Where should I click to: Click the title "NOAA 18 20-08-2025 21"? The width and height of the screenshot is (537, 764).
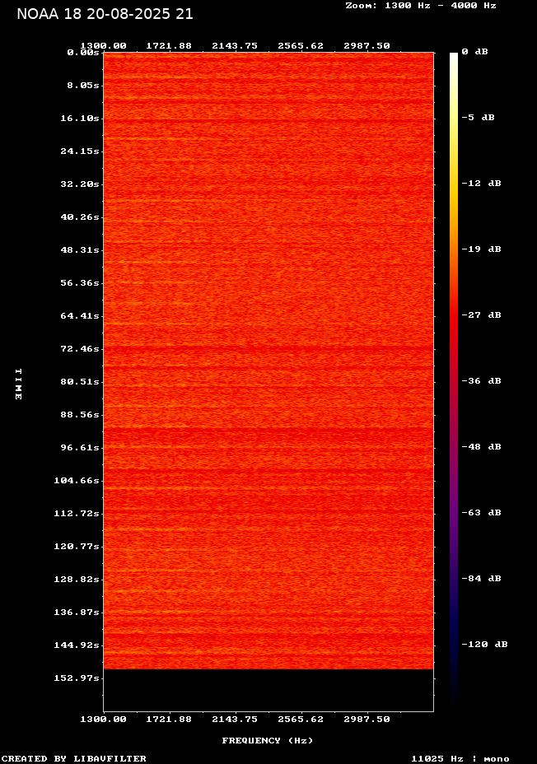105,14
